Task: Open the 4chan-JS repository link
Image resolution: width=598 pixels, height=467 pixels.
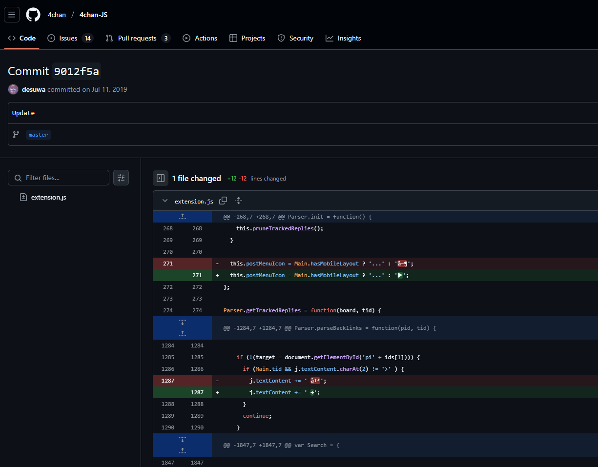Action: tap(93, 15)
